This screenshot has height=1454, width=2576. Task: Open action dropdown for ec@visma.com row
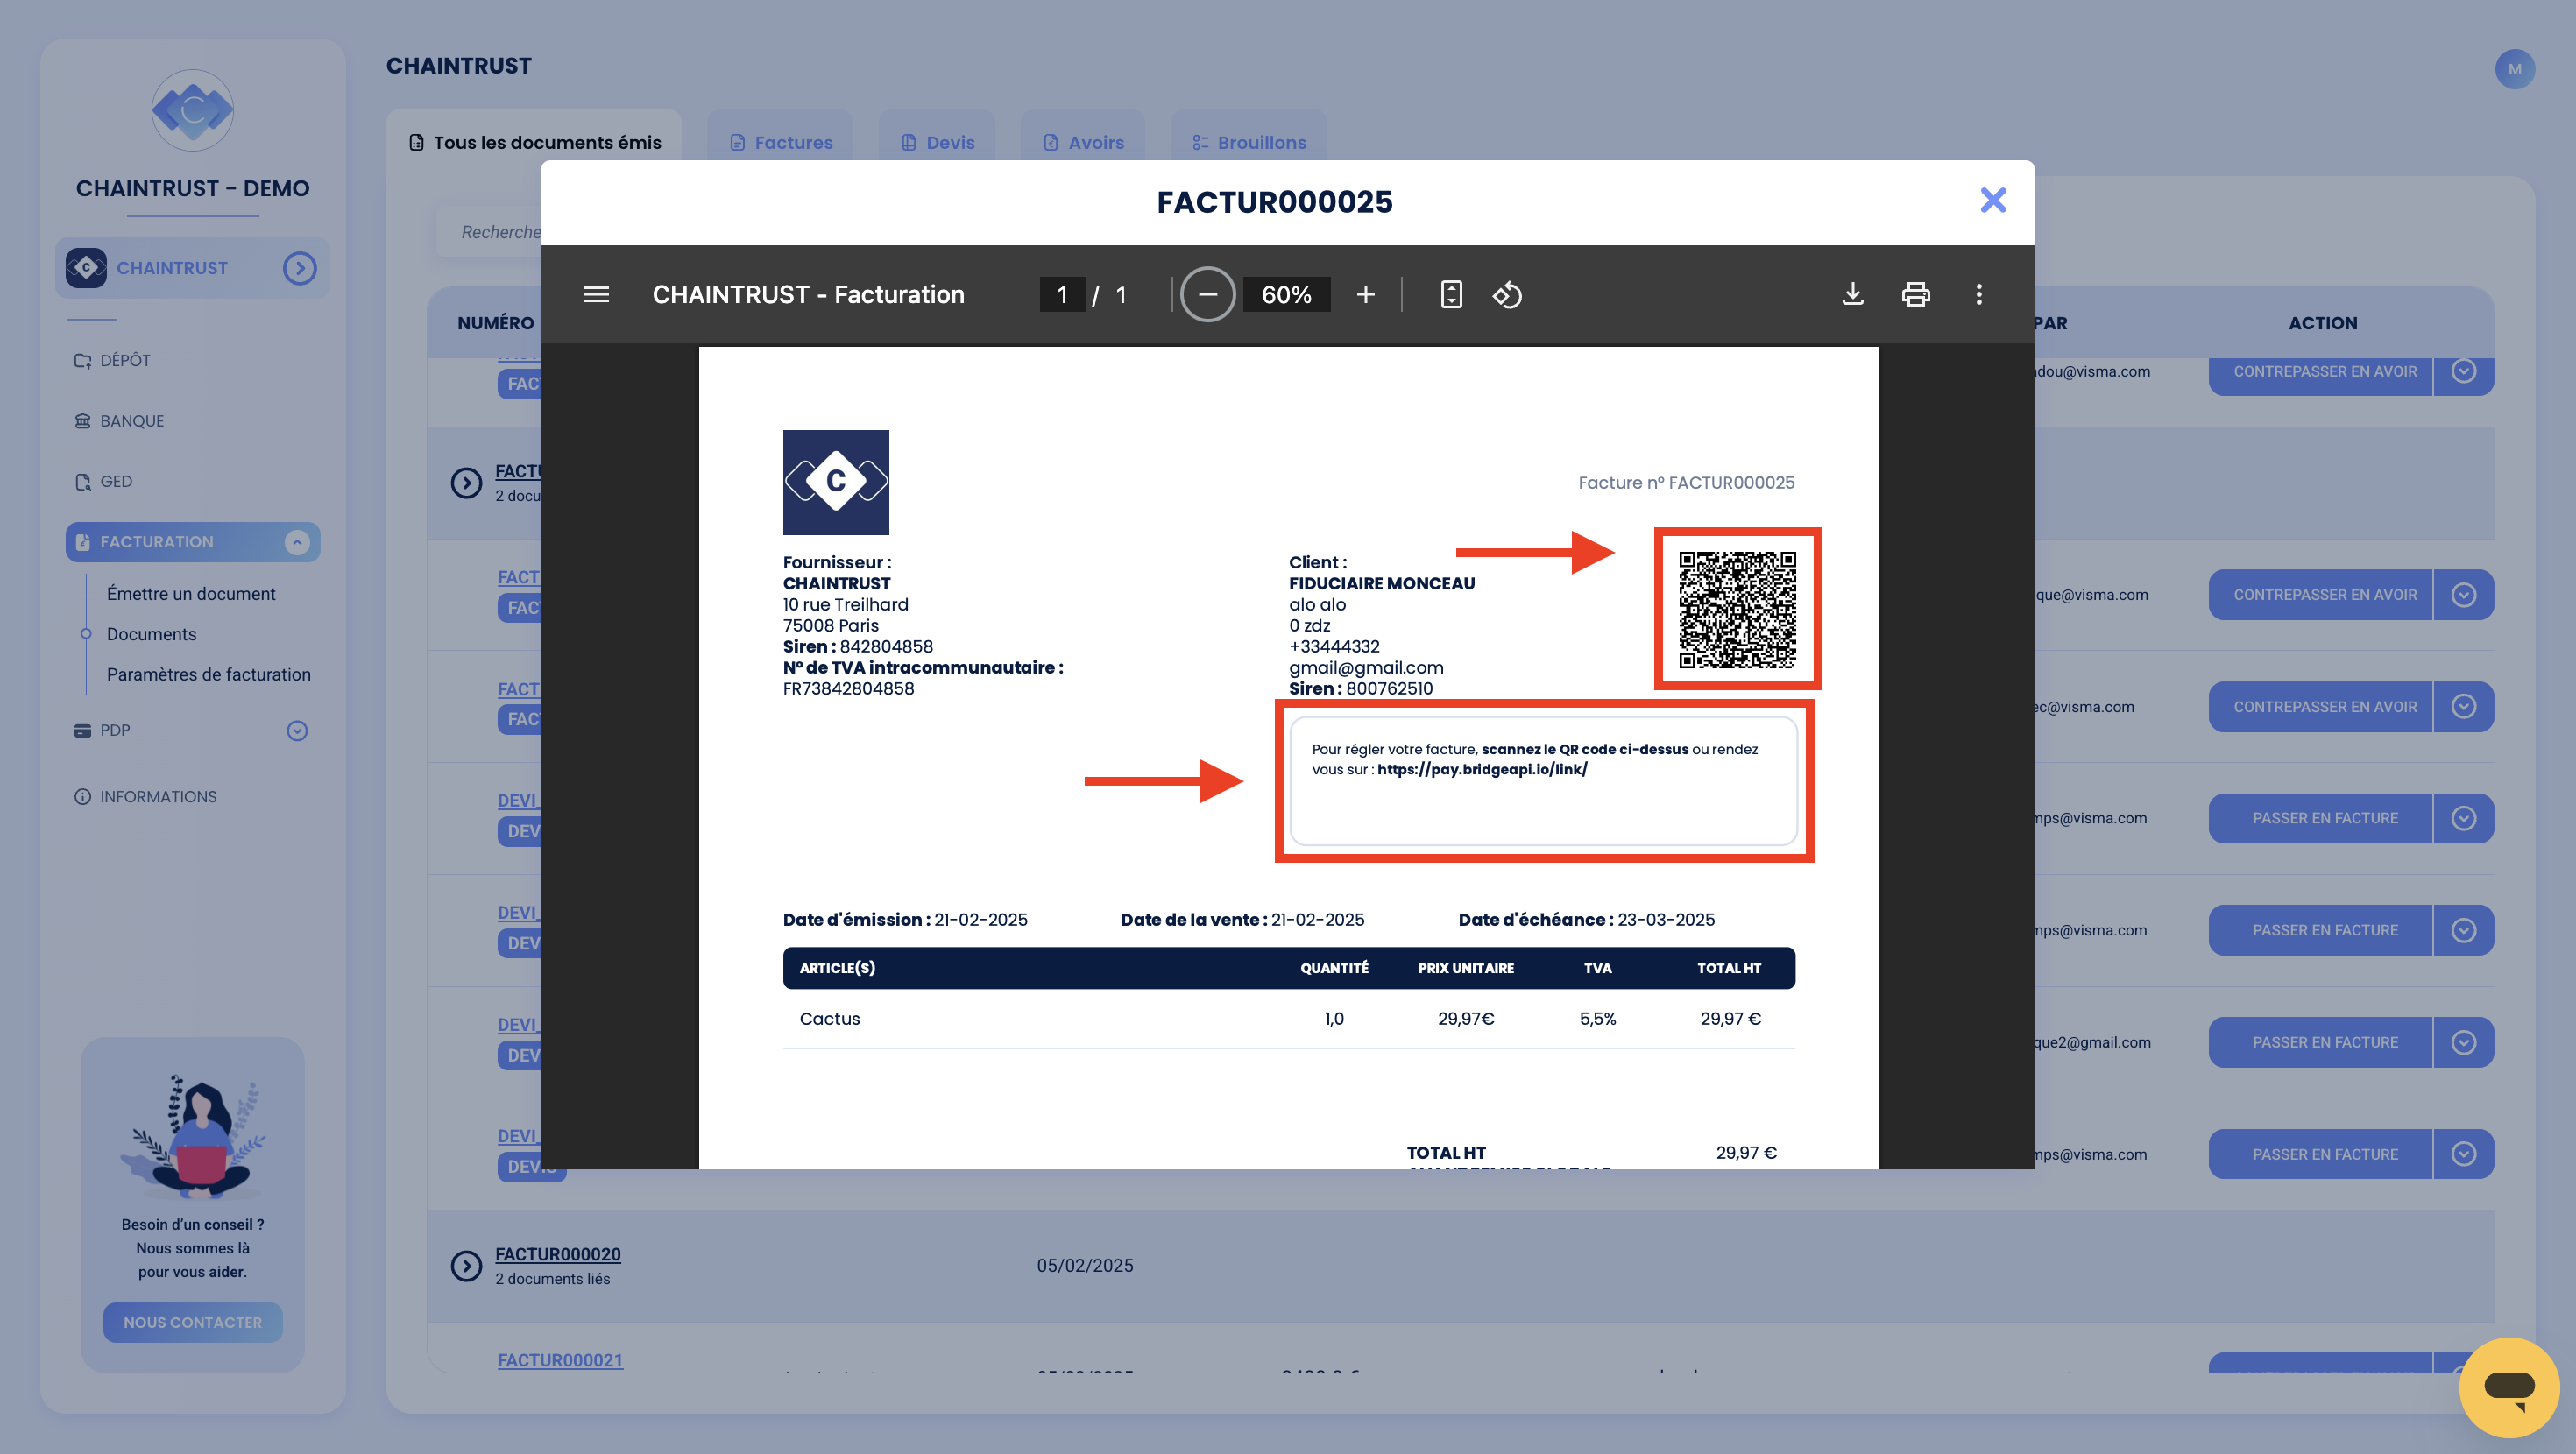click(x=2464, y=706)
